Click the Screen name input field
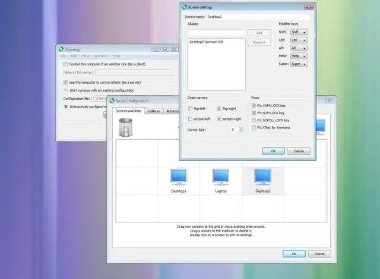 pos(258,17)
